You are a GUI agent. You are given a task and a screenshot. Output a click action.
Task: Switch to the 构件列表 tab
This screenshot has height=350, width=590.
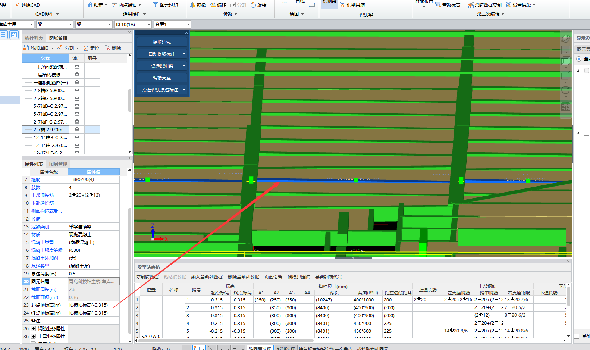[34, 38]
